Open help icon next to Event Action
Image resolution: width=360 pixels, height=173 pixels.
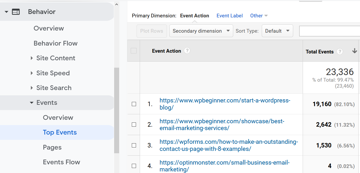click(x=187, y=51)
